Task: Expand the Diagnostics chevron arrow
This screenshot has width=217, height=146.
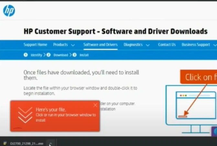Action: 148,45
